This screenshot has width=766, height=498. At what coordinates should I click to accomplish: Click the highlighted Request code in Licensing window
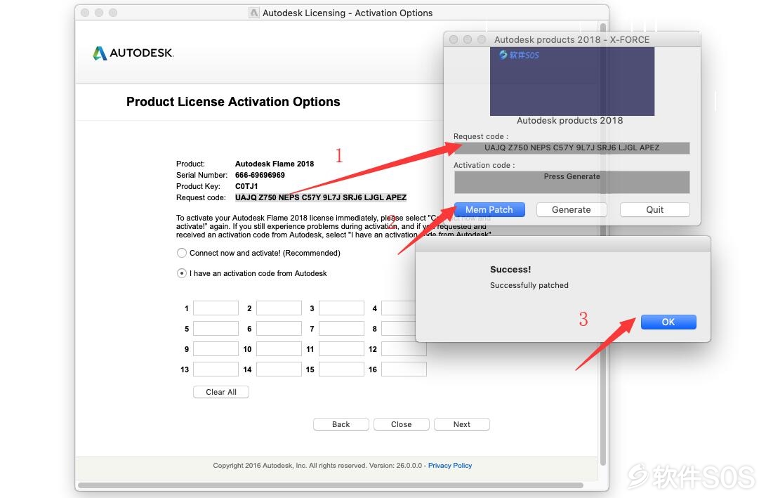321,197
